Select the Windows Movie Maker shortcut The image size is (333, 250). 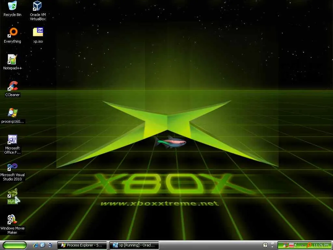click(x=12, y=225)
